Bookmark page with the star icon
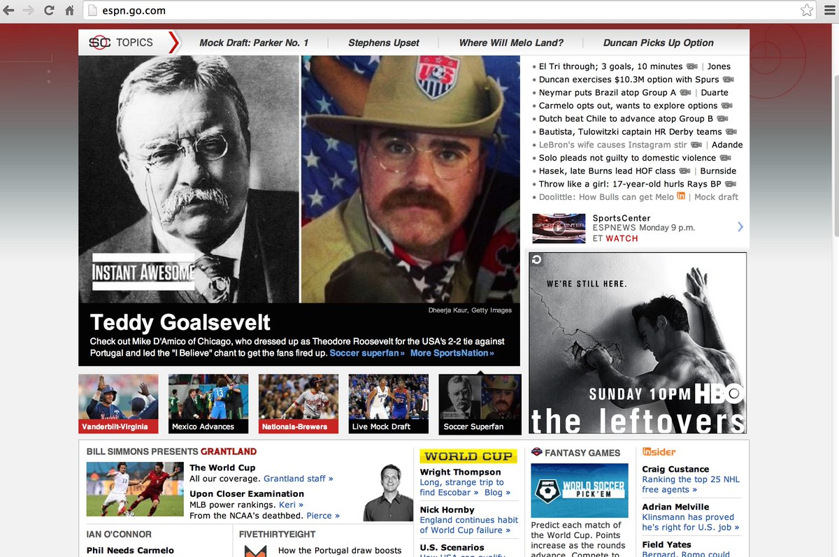Image resolution: width=839 pixels, height=557 pixels. (806, 10)
